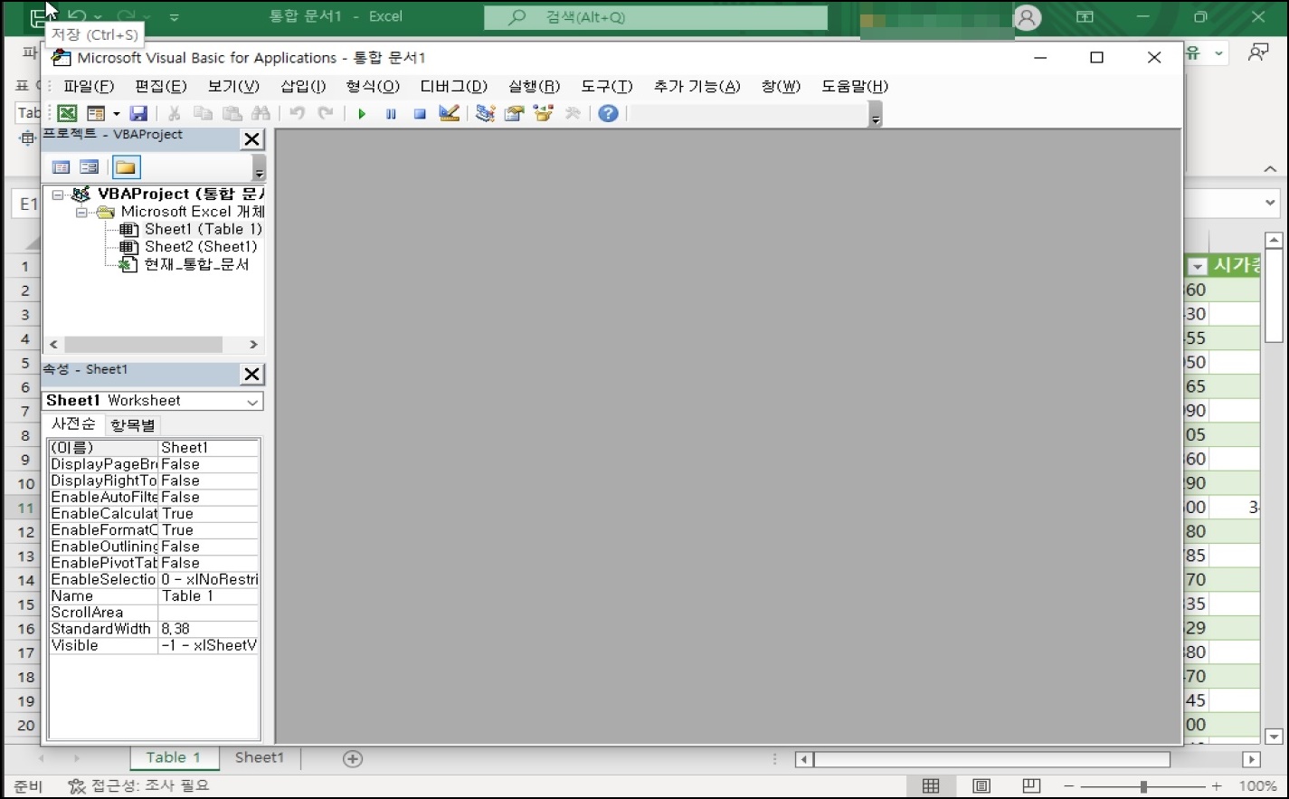The width and height of the screenshot is (1289, 799).
Task: Click the Insert UserForm icon
Action: tap(96, 113)
